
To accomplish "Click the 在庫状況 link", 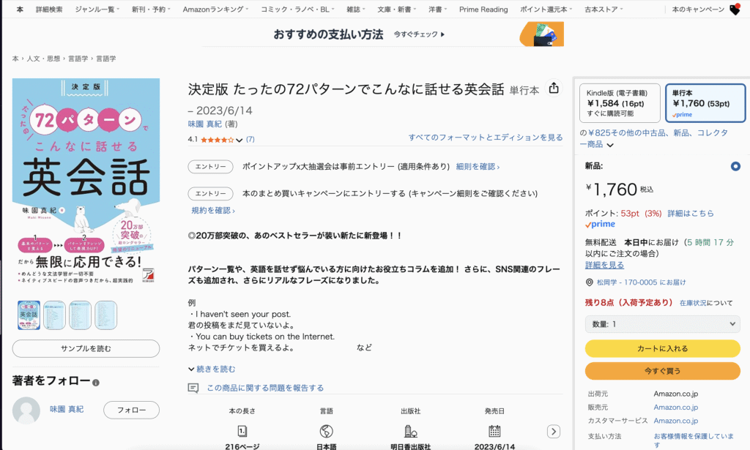I will point(693,303).
